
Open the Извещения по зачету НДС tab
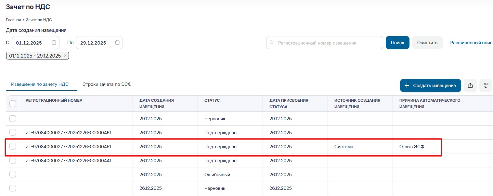[x=40, y=84]
